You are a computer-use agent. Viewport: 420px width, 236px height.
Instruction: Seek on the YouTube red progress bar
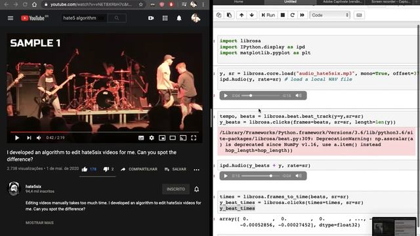(x=104, y=132)
